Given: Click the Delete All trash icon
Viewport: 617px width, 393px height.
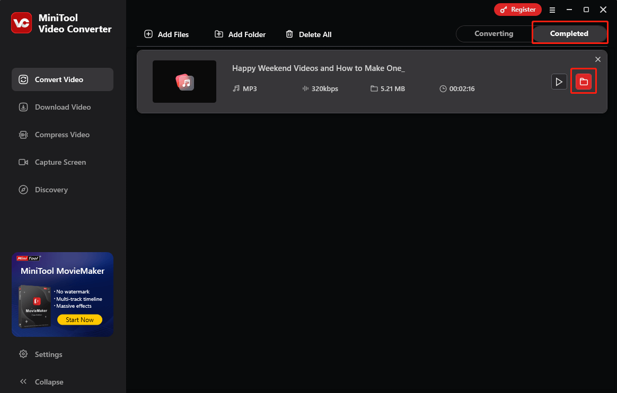Looking at the screenshot, I should 289,34.
